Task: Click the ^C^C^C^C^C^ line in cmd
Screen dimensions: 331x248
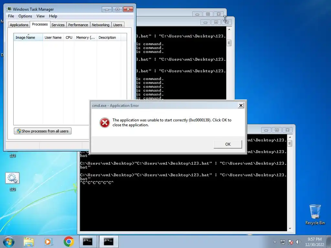Action: pos(97,183)
